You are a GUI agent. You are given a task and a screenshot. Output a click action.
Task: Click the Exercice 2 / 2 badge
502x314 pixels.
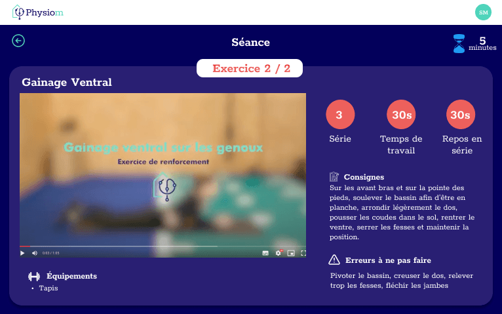point(250,68)
